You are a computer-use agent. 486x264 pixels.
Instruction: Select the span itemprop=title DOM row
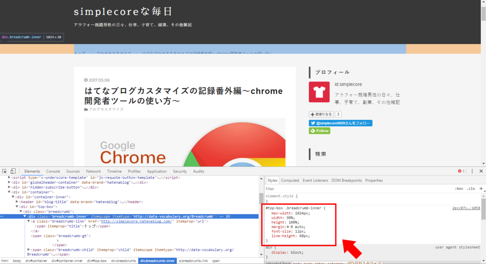click(x=73, y=226)
